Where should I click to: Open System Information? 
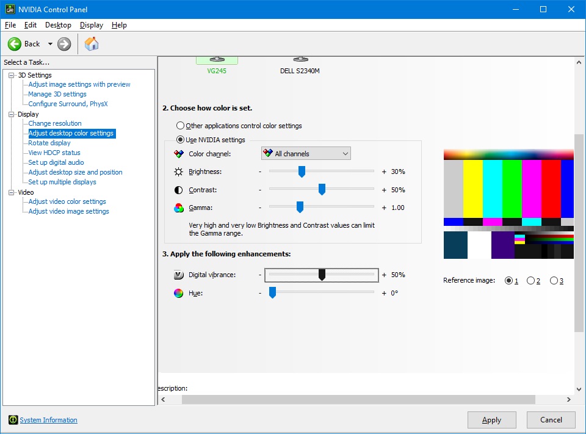point(48,420)
